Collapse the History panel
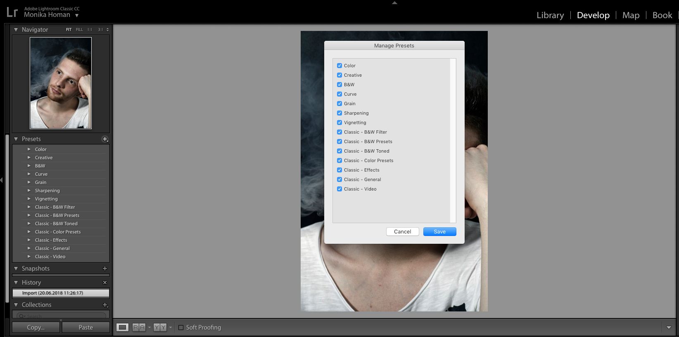679x337 pixels. coord(16,283)
